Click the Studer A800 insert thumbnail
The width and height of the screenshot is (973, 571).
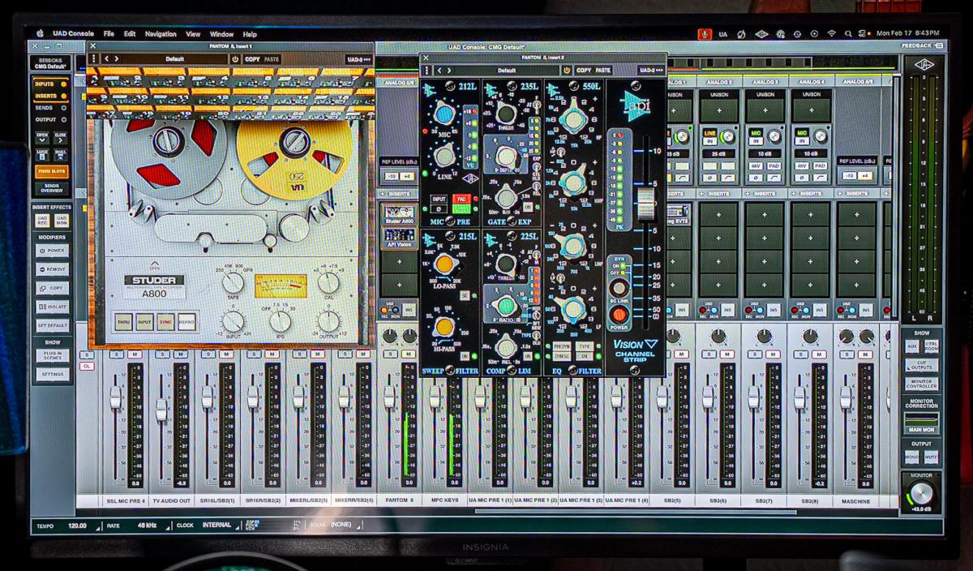pyautogui.click(x=399, y=214)
